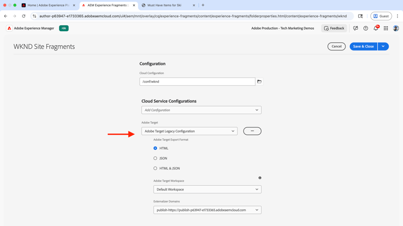This screenshot has width=403, height=226.
Task: Open the AEM help question mark icon
Action: [365, 28]
